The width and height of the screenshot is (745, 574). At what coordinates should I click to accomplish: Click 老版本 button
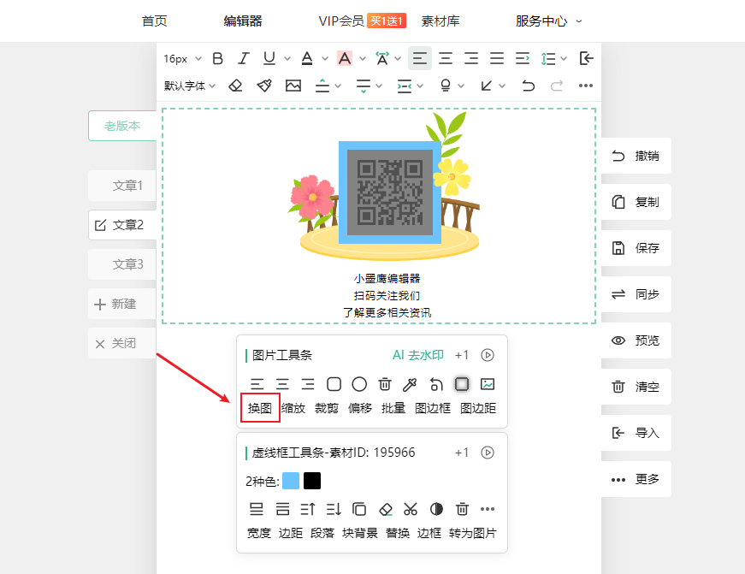tap(122, 126)
